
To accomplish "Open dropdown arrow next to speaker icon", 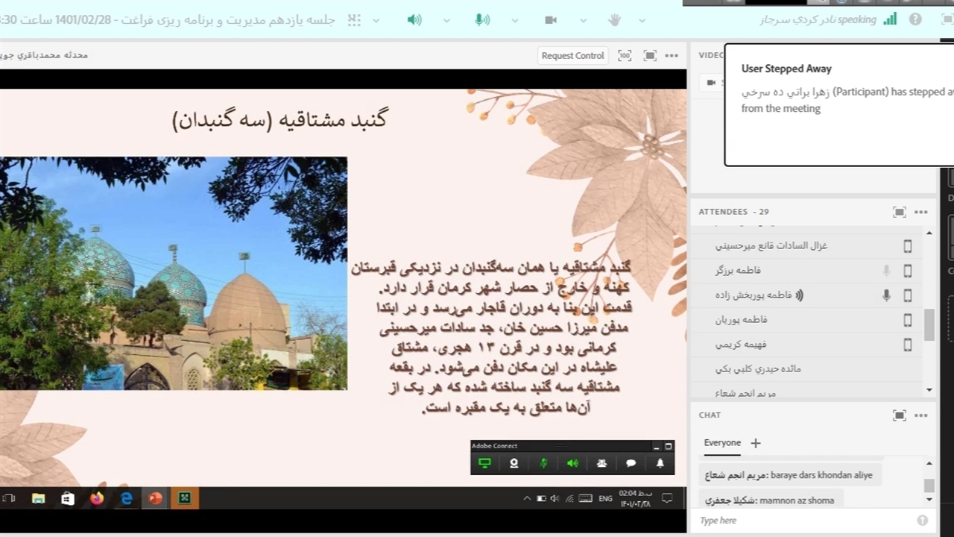I will (x=446, y=20).
